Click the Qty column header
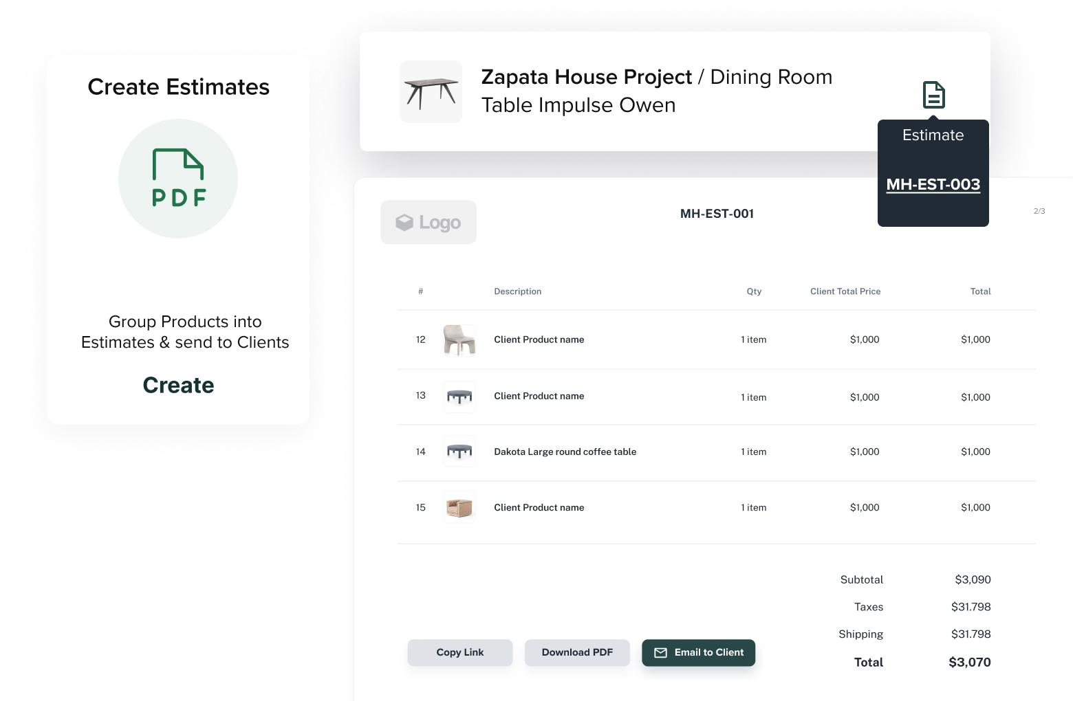 754,291
